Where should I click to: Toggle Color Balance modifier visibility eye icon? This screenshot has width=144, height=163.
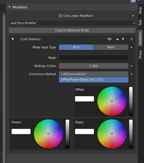point(110,39)
